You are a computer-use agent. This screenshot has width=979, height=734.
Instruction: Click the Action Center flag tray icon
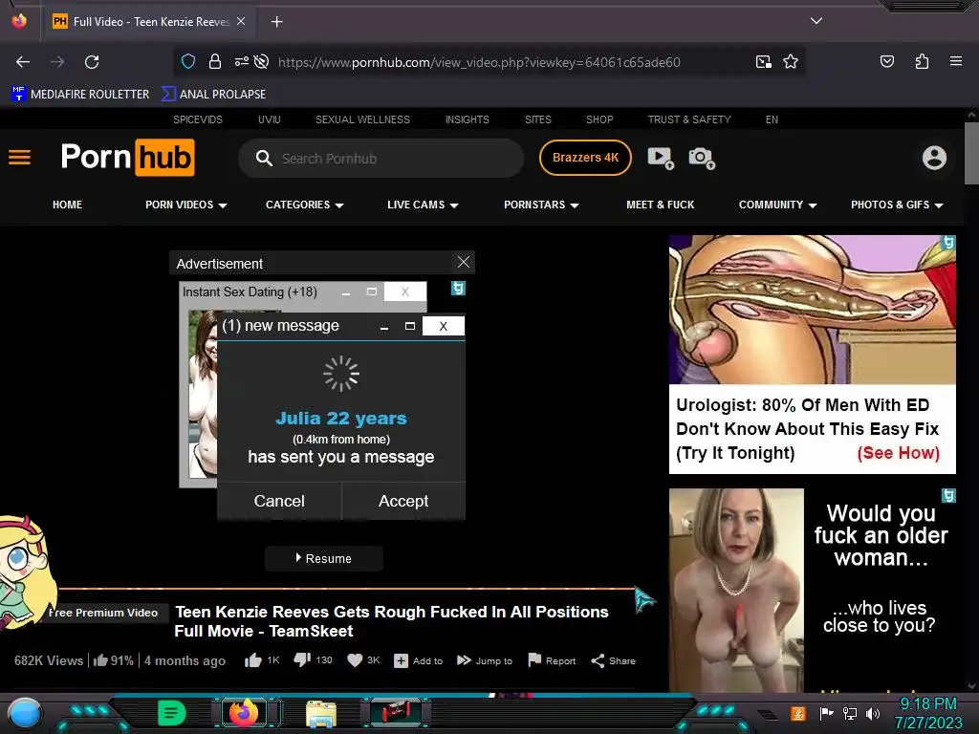coord(826,713)
